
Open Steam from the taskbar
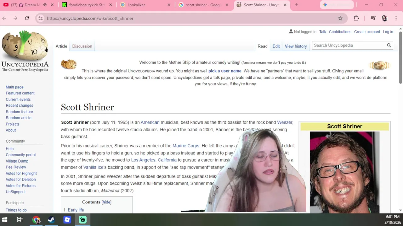click(x=51, y=220)
